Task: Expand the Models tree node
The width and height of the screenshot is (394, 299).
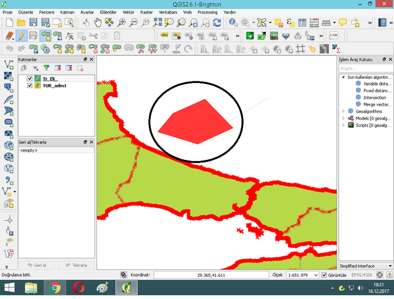Action: tap(344, 118)
